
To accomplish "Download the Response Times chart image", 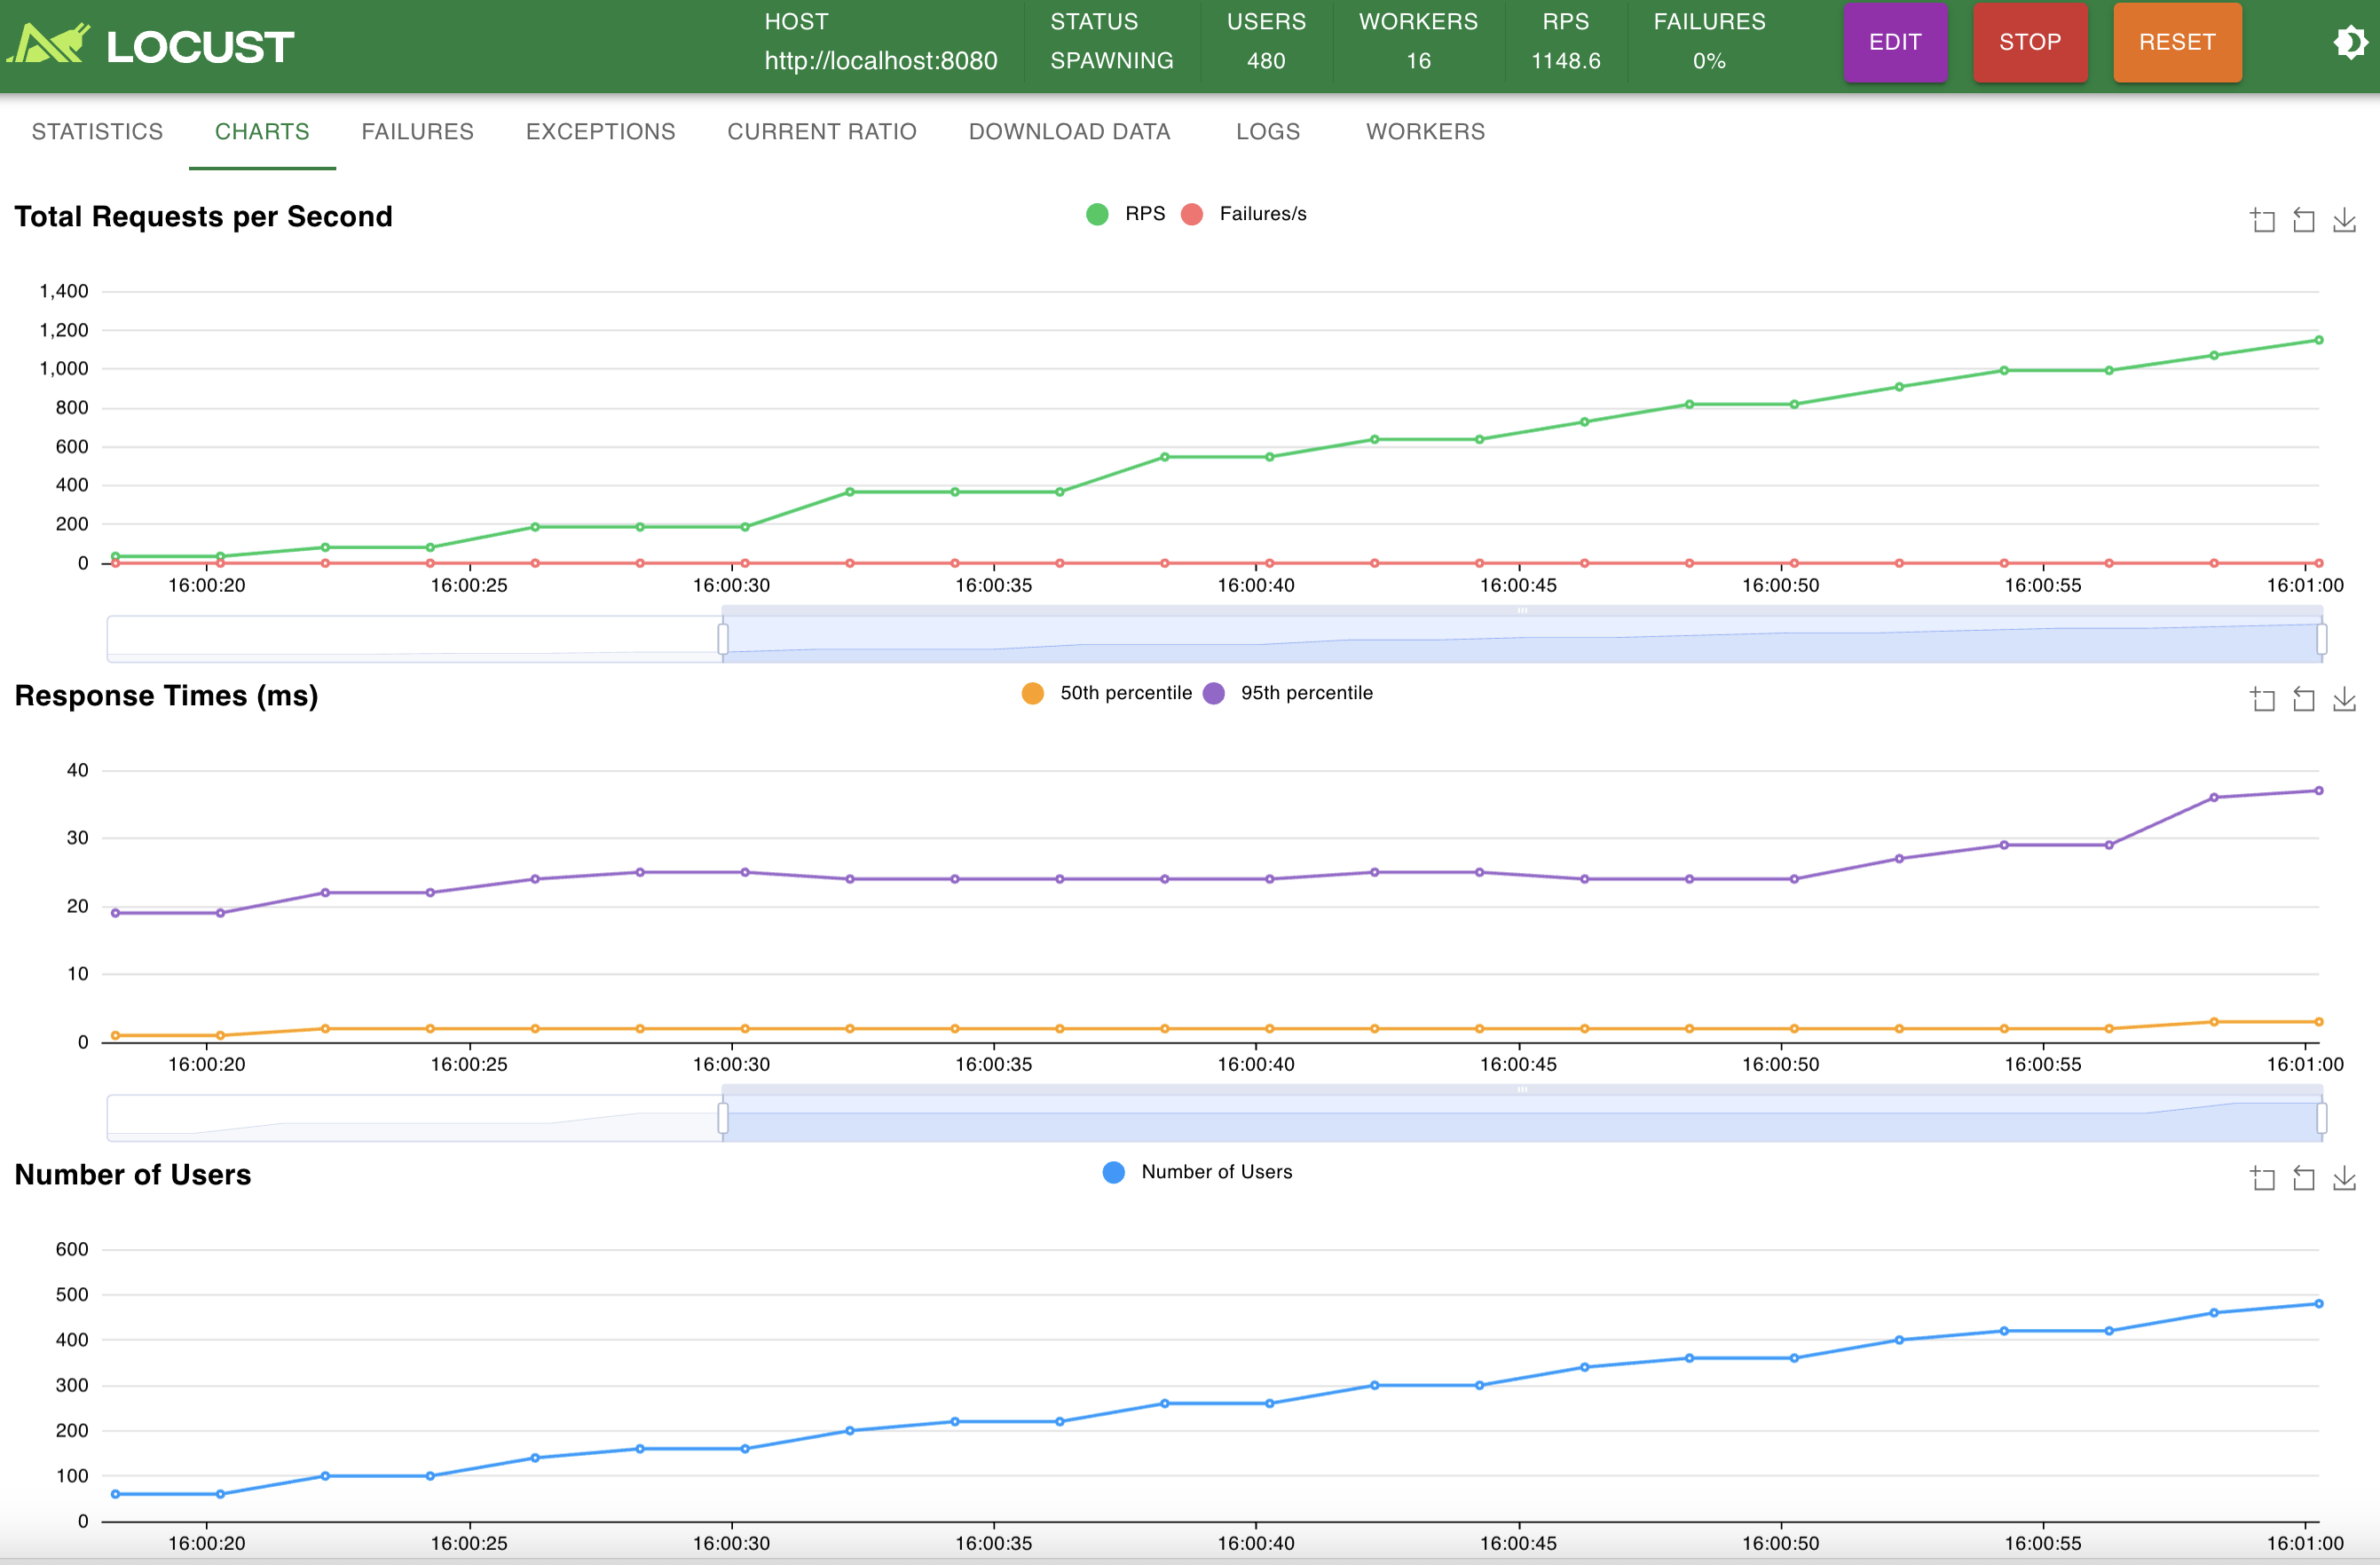I will [x=2345, y=699].
